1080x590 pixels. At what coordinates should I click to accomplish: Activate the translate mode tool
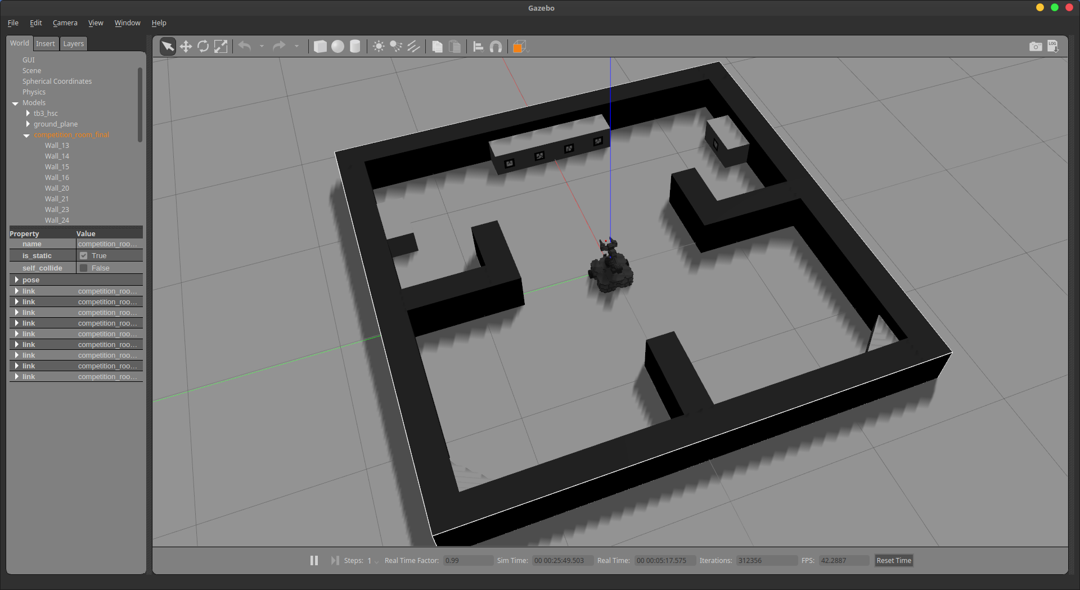186,47
